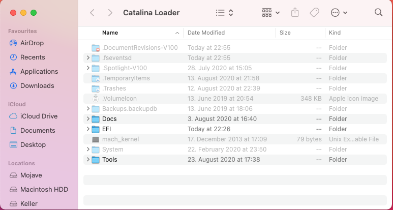Select iCloud Drive in the sidebar
The height and width of the screenshot is (210, 393).
coord(39,116)
